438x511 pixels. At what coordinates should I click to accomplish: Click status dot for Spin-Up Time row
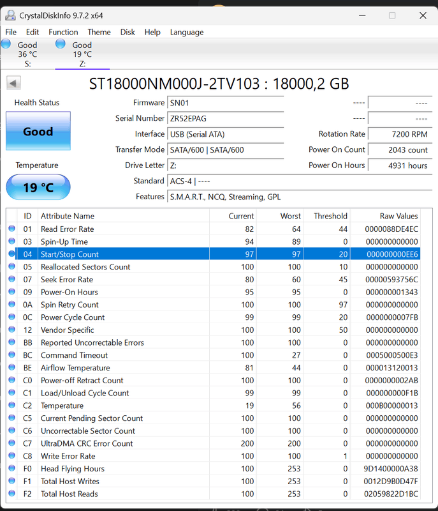click(x=11, y=241)
